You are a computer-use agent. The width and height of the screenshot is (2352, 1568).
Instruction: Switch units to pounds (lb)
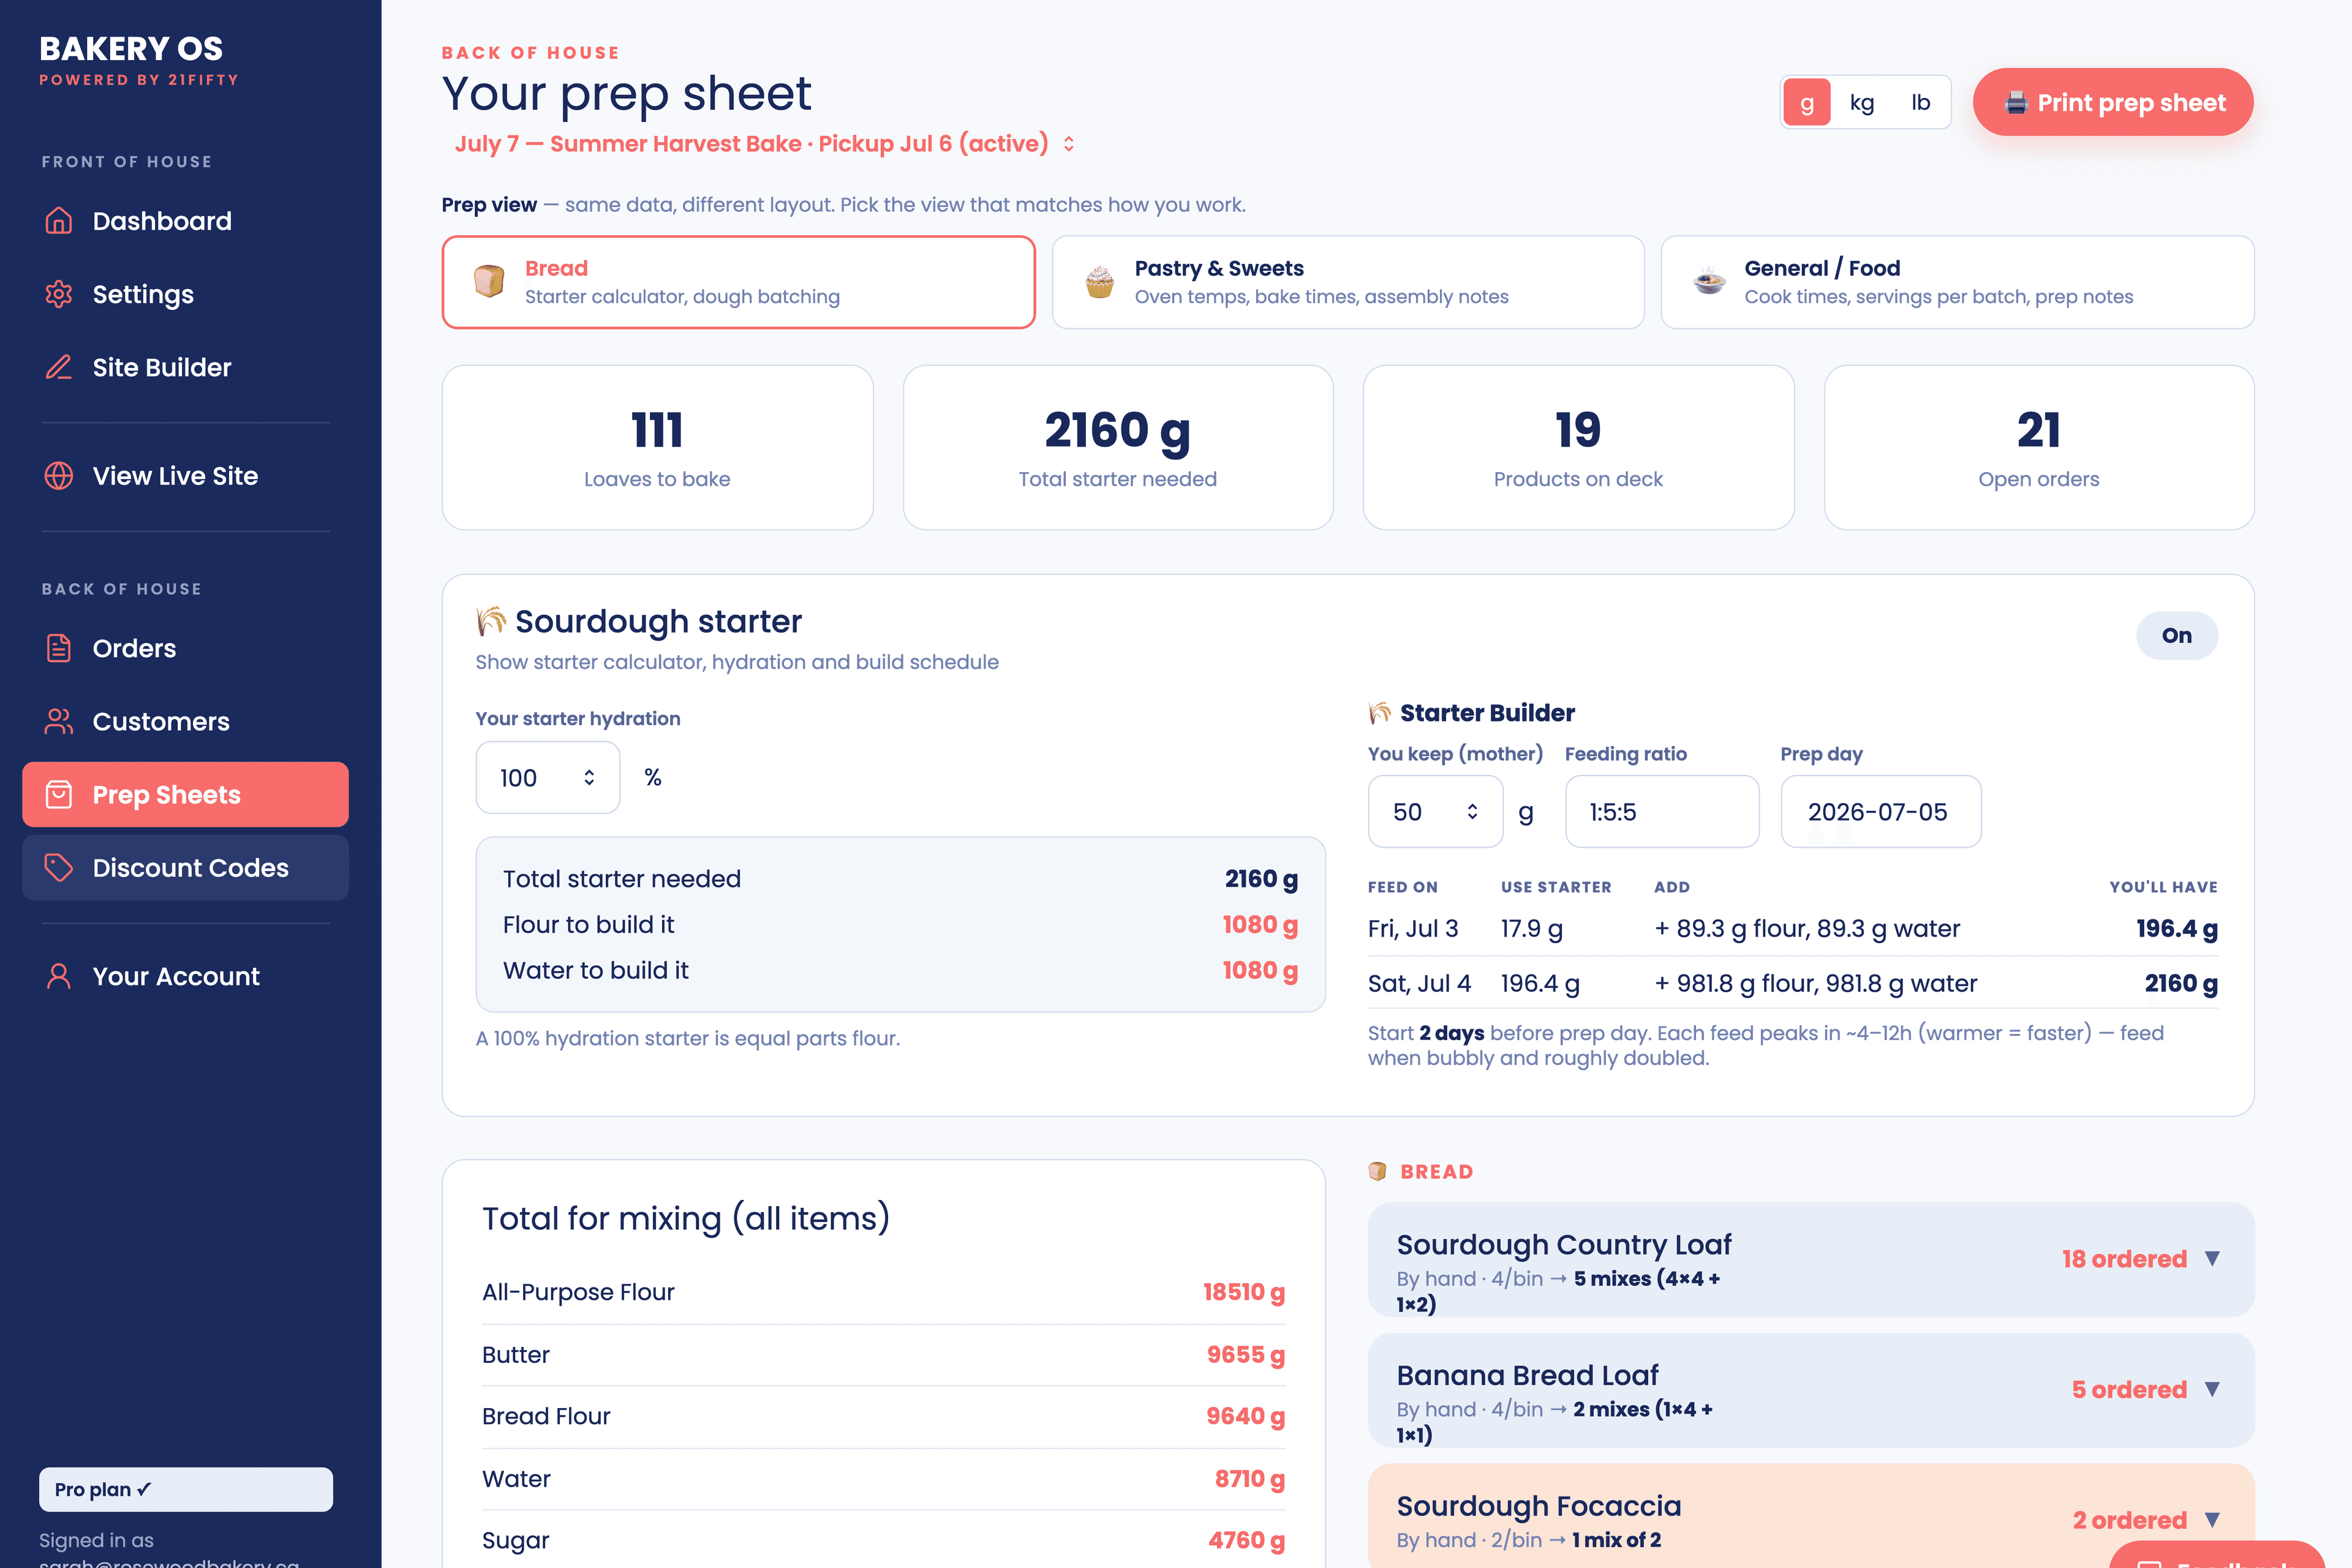click(x=1920, y=102)
